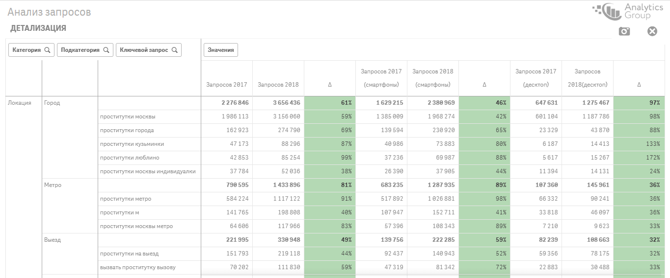Select the Выезд subcategory row
Viewport: 670px width, 278px height.
pos(53,240)
